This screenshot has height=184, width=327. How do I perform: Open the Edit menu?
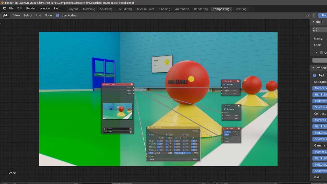click(x=20, y=8)
